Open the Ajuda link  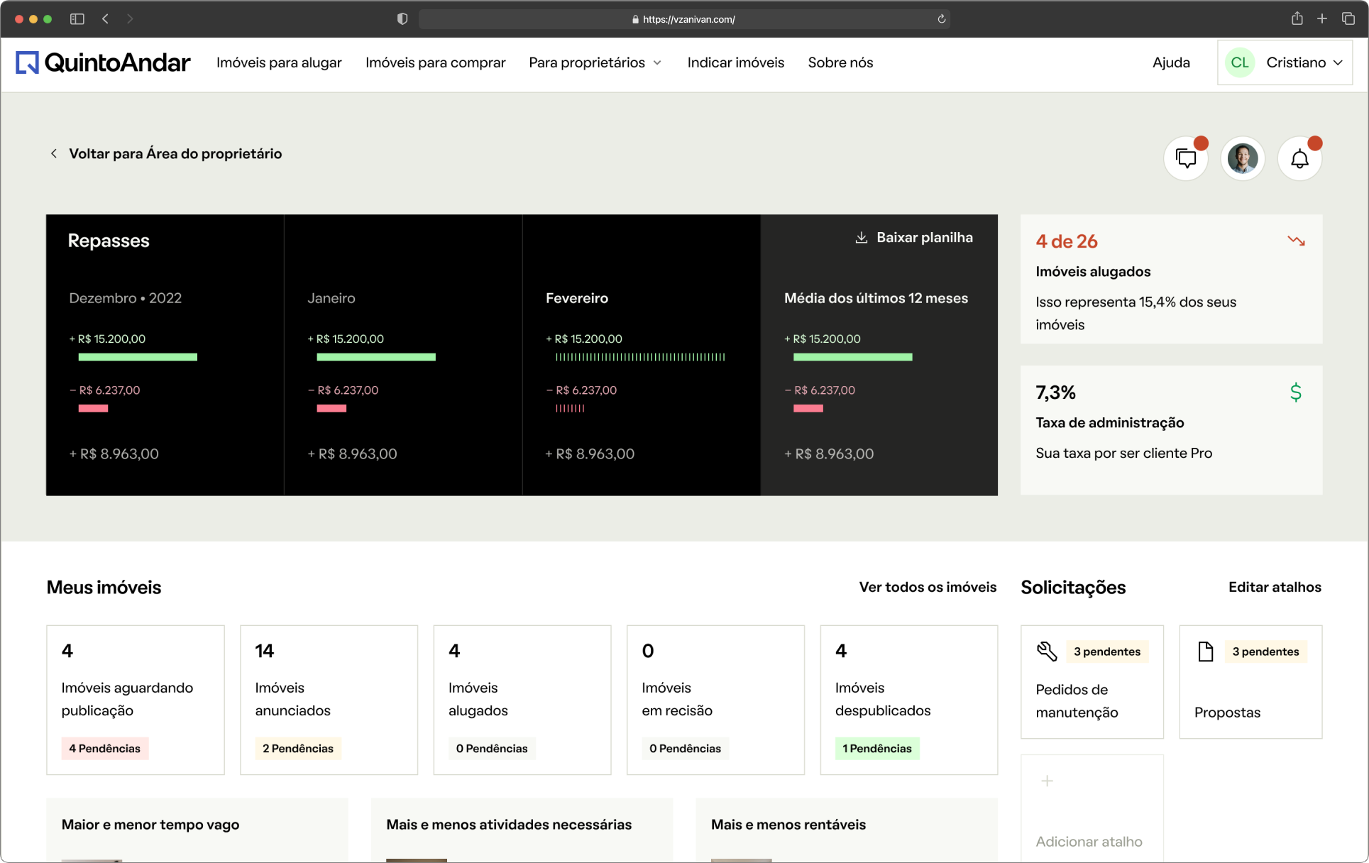[1171, 62]
